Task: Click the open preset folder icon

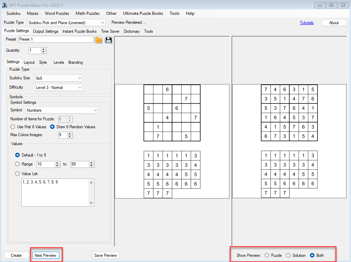Action: (x=99, y=40)
